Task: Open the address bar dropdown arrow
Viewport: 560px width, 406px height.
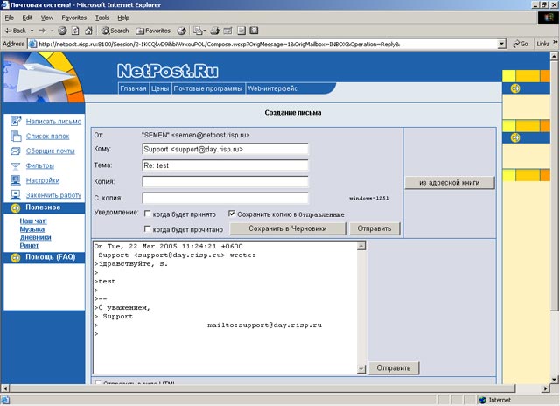Action: click(x=501, y=45)
